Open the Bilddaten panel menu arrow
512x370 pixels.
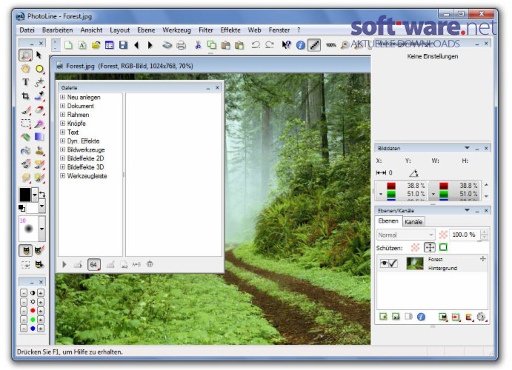[x=467, y=148]
